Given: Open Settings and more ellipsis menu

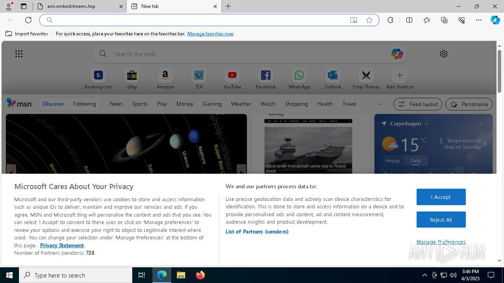Looking at the screenshot, I should [479, 20].
